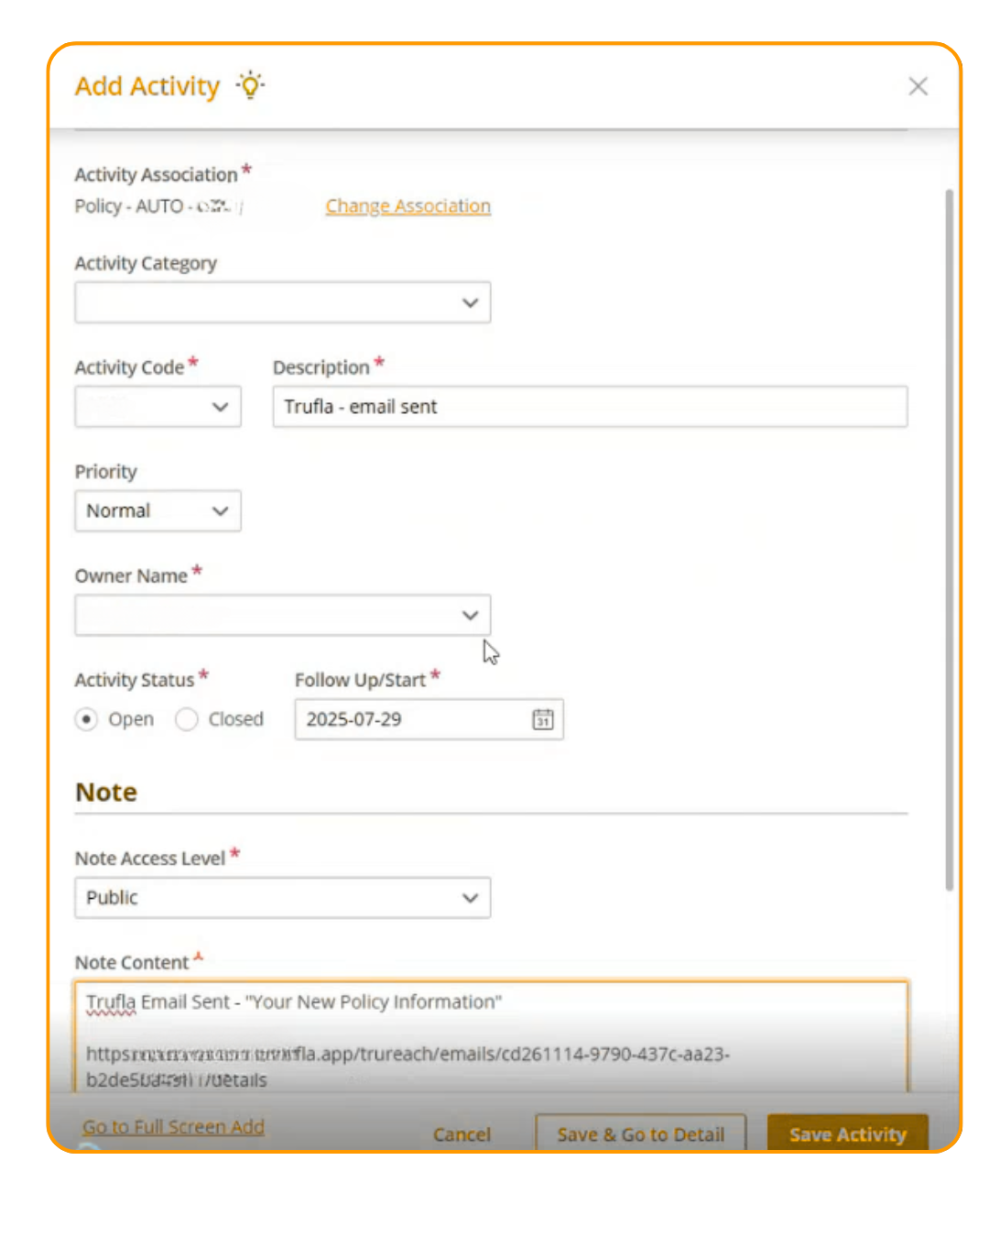This screenshot has height=1237, width=989.
Task: Click the dialog's vertical scrollbar
Action: 950,539
